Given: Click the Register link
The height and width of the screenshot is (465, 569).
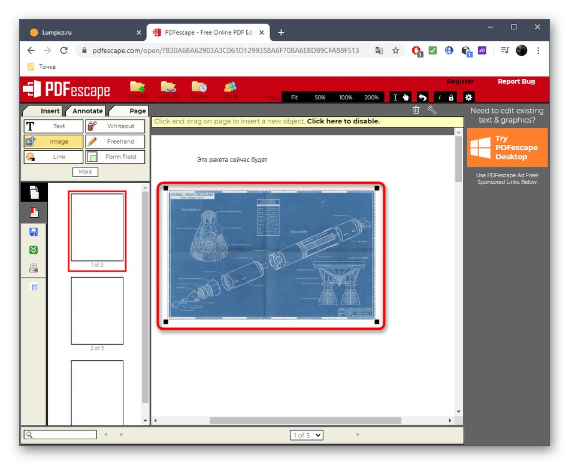Looking at the screenshot, I should coord(459,81).
